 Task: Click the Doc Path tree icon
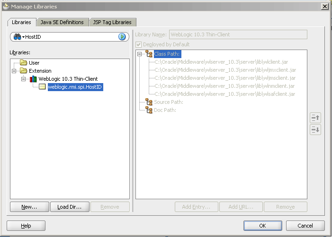point(149,110)
